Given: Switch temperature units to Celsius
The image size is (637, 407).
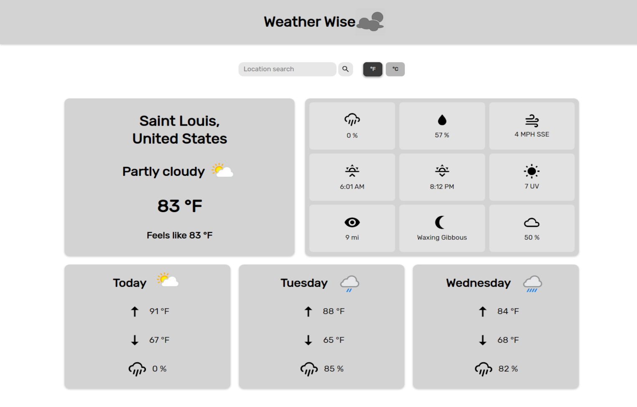Looking at the screenshot, I should [x=395, y=69].
